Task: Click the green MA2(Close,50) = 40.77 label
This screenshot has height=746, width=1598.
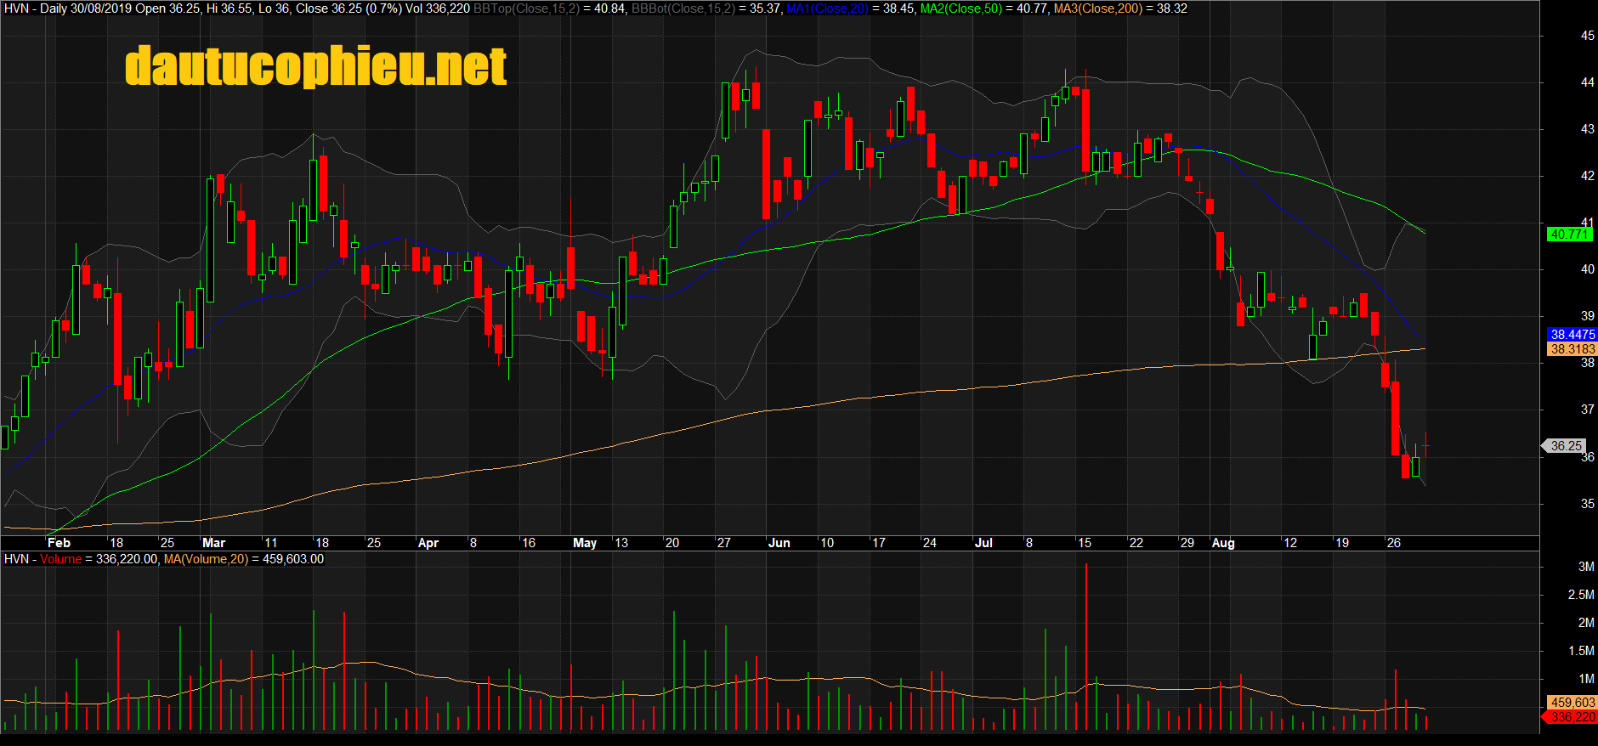Action: coord(984,8)
